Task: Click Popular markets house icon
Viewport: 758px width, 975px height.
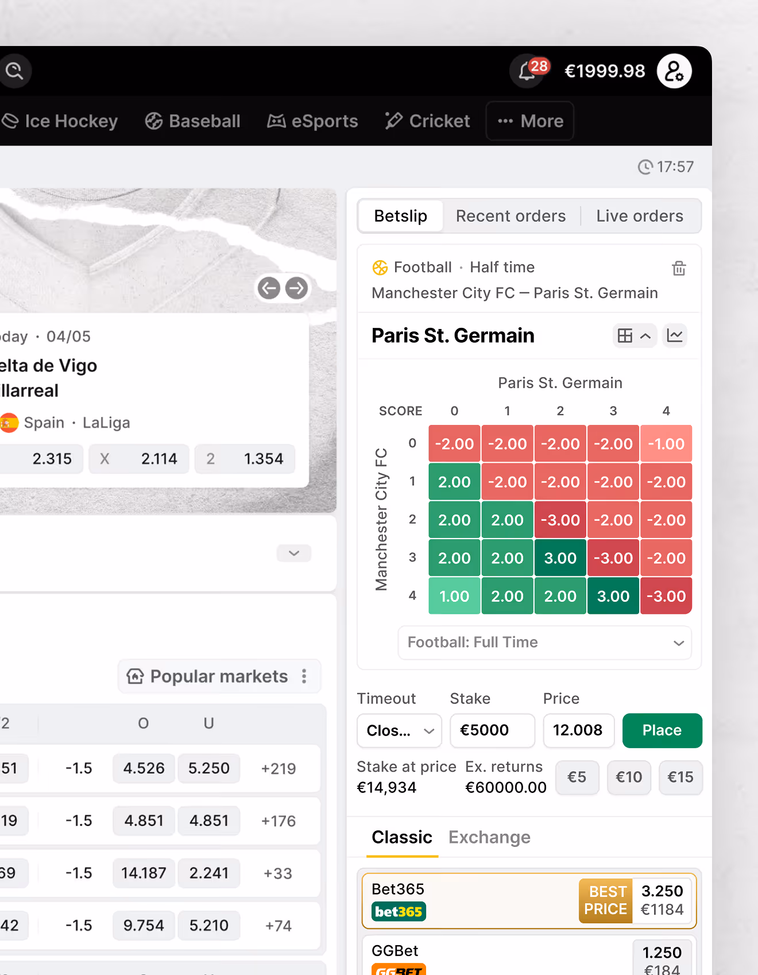Action: pos(135,676)
